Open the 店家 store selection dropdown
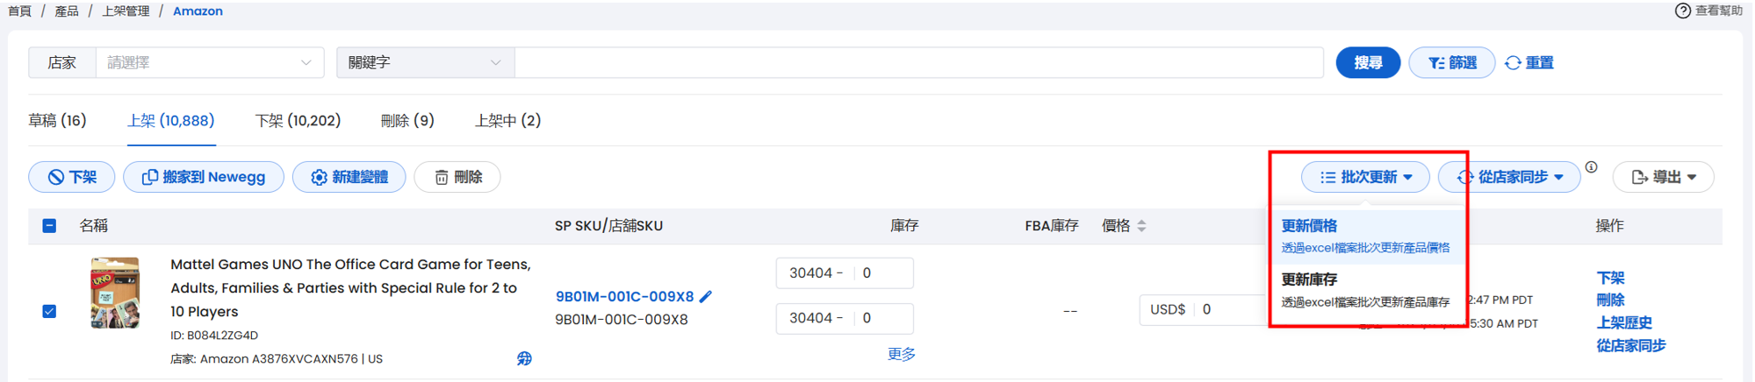Image resolution: width=1755 pixels, height=382 pixels. pyautogui.click(x=210, y=63)
